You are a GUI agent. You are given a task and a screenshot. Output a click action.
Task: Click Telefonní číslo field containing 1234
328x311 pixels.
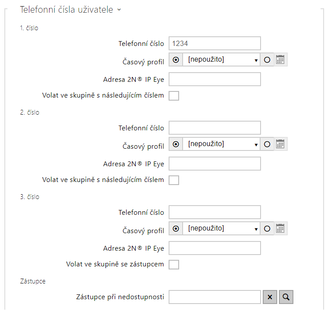[215, 43]
